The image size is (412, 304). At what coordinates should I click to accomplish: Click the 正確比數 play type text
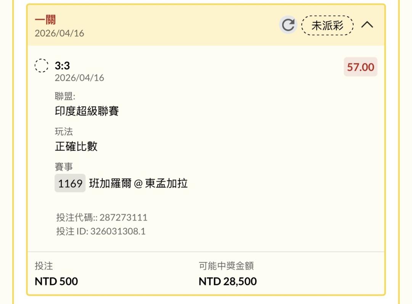point(76,146)
